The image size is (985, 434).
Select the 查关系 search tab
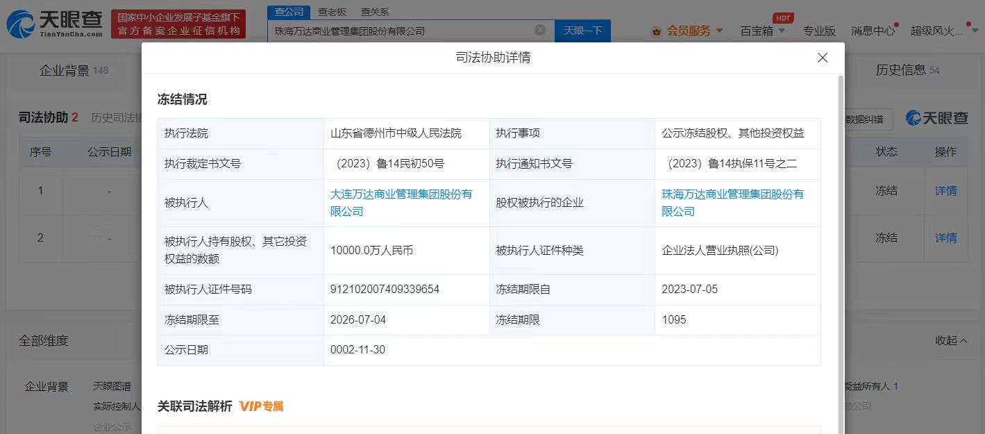coord(375,12)
